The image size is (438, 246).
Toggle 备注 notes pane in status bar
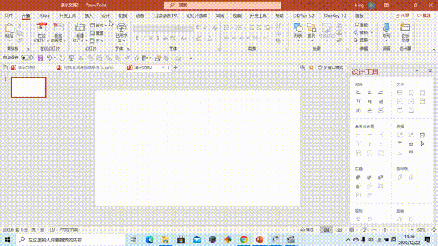[x=307, y=230]
